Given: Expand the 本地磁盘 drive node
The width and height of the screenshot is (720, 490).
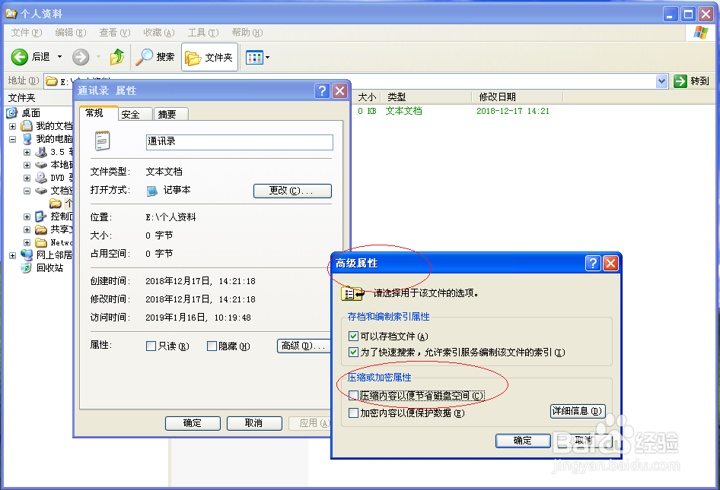Looking at the screenshot, I should tap(27, 165).
